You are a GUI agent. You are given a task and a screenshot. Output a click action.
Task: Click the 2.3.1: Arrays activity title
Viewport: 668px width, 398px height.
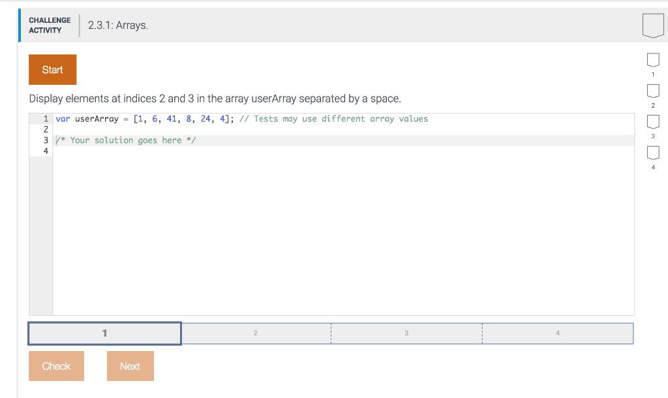pos(118,25)
